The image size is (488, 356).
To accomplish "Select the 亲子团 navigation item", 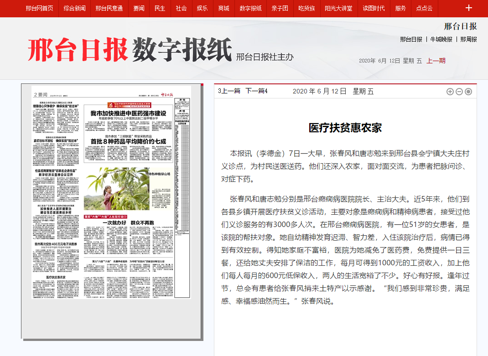I will [280, 8].
